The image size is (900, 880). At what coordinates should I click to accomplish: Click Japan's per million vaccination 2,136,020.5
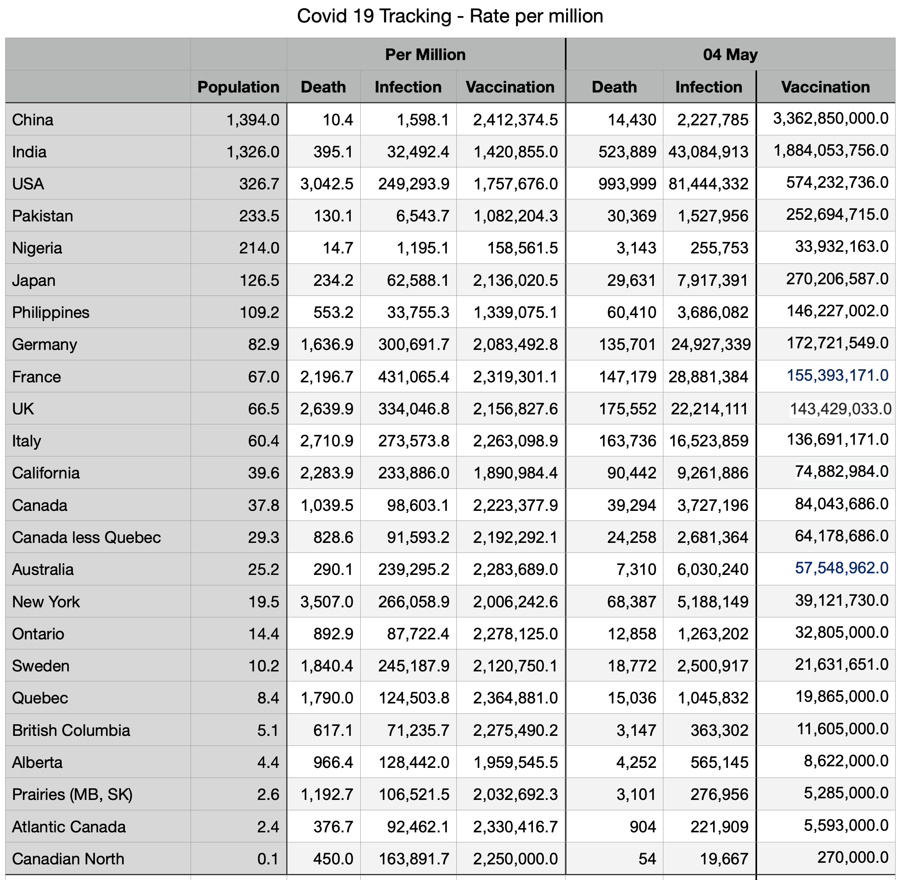pyautogui.click(x=515, y=281)
